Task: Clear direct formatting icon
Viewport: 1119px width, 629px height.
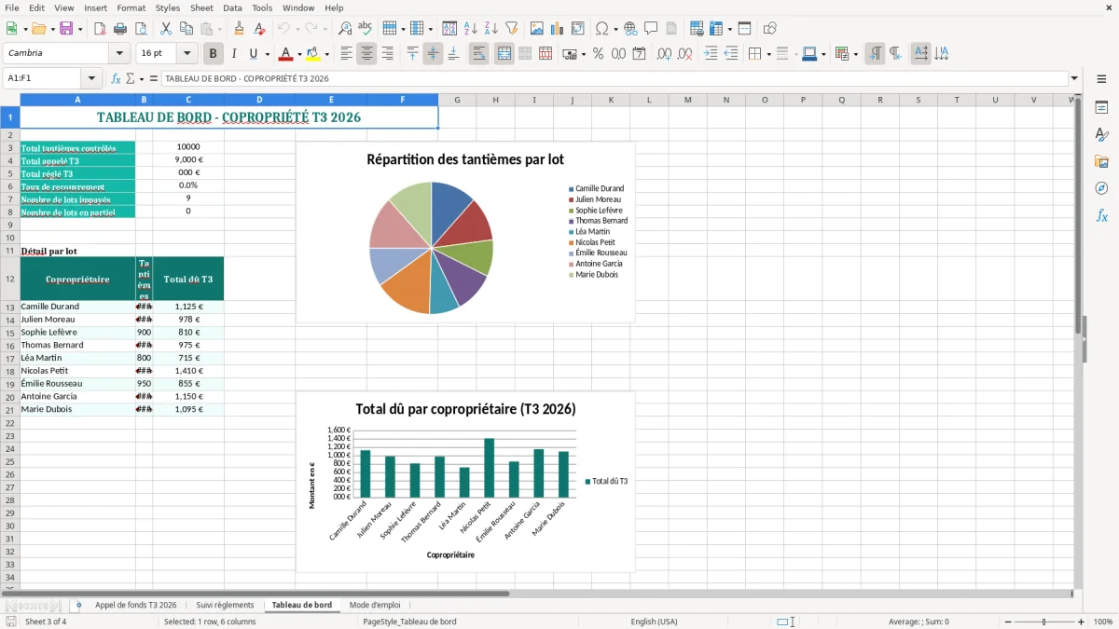Action: 259,29
